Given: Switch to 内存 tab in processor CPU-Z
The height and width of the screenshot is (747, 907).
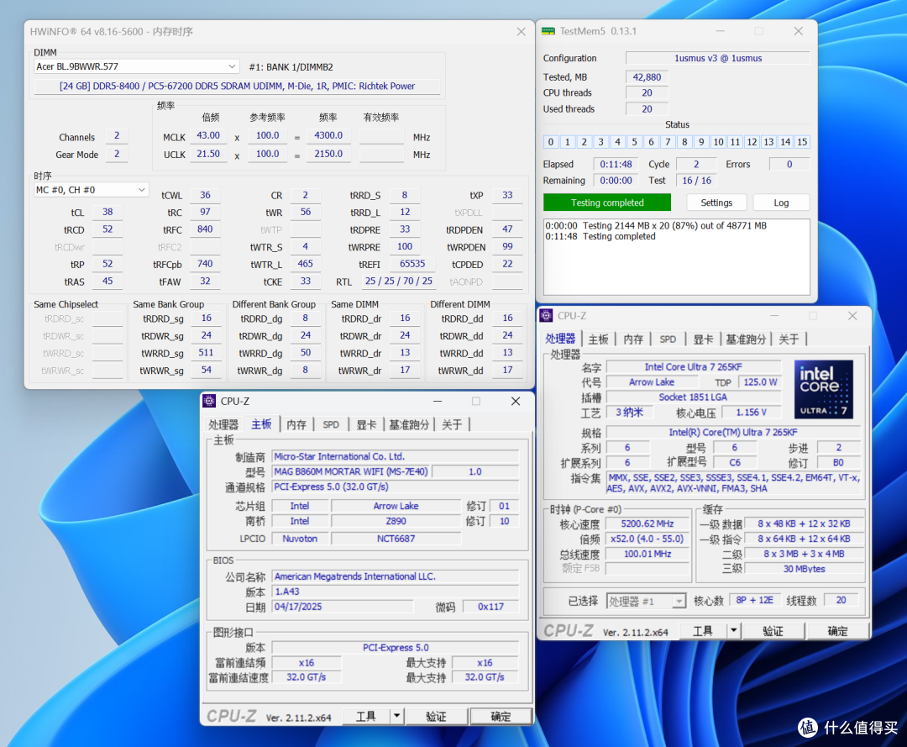Looking at the screenshot, I should tap(633, 339).
